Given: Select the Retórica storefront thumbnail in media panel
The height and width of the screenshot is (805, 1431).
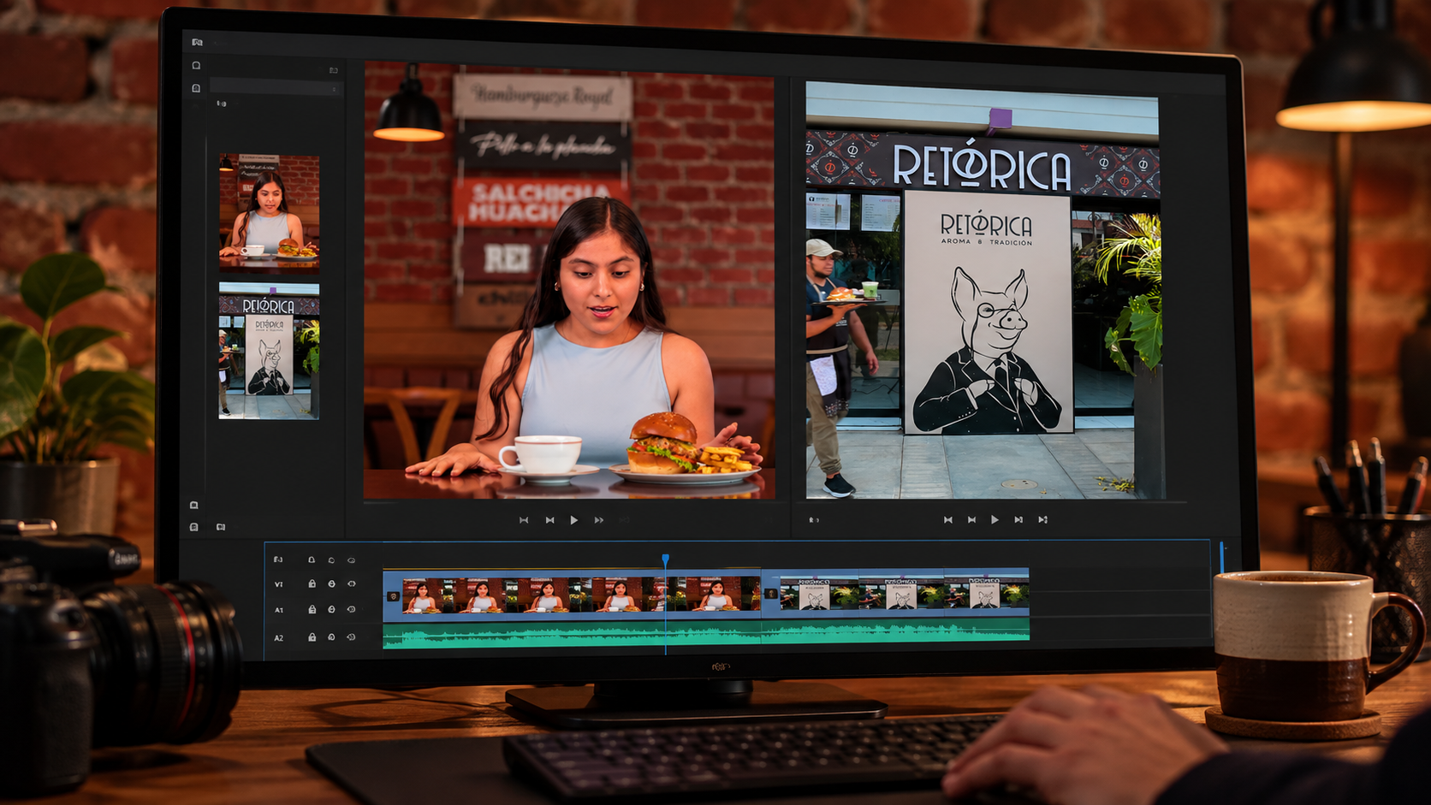Looking at the screenshot, I should point(269,351).
